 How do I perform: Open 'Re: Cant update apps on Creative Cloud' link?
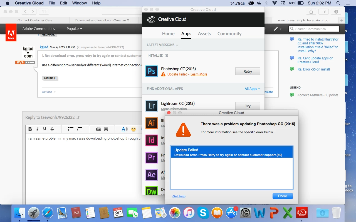(315, 60)
